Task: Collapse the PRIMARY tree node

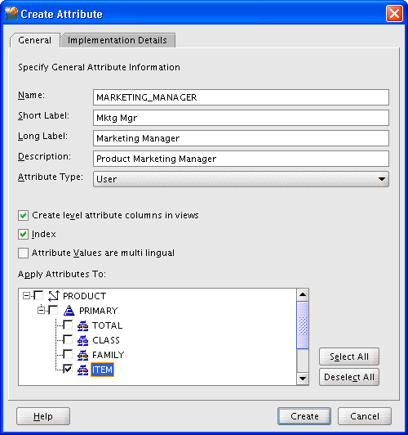Action: 42,310
